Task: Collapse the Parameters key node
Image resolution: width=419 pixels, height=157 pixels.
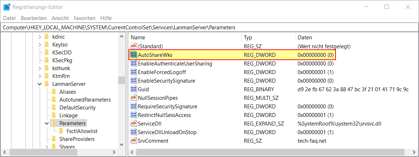Action: [x=46, y=123]
